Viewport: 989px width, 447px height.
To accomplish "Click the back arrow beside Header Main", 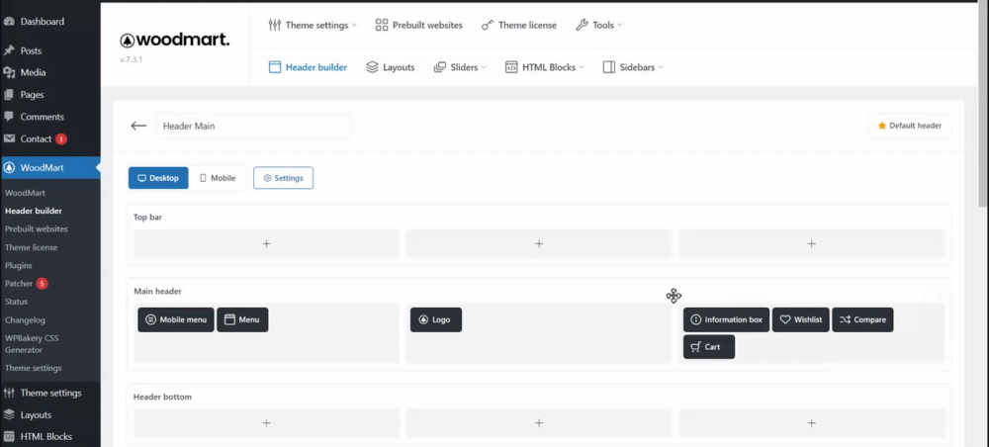I will (138, 126).
